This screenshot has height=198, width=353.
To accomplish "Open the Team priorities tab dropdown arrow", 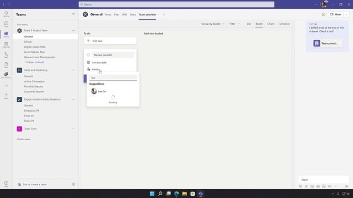I will [x=158, y=15].
